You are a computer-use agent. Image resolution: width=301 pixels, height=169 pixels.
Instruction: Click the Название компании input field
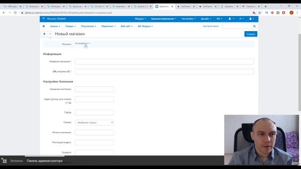tap(94, 89)
